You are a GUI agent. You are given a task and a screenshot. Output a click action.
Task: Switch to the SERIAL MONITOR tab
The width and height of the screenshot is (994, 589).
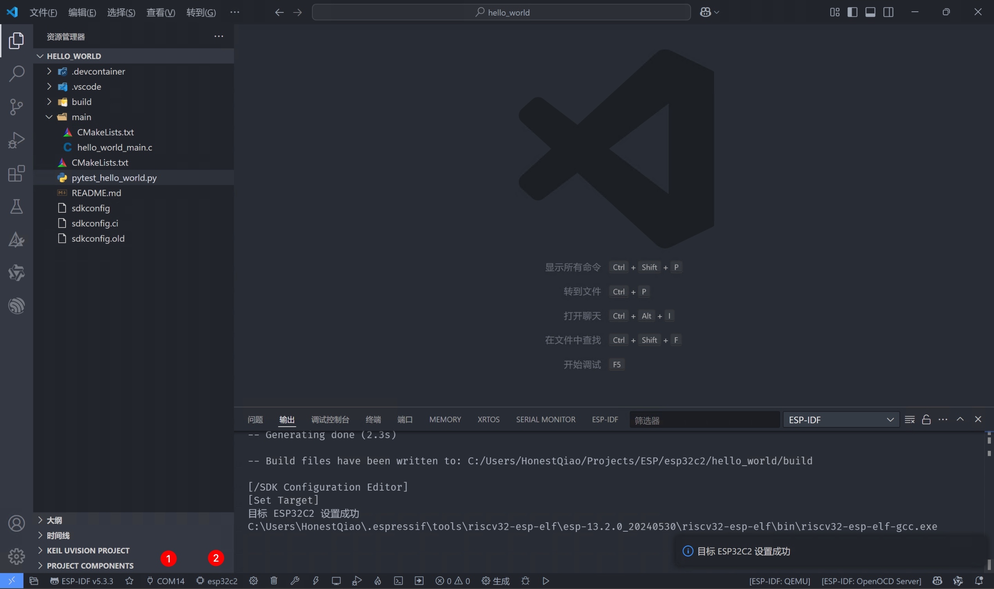(x=545, y=420)
